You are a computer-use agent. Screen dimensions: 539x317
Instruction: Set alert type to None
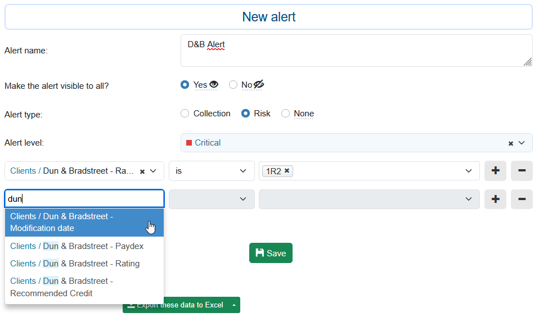(x=285, y=114)
